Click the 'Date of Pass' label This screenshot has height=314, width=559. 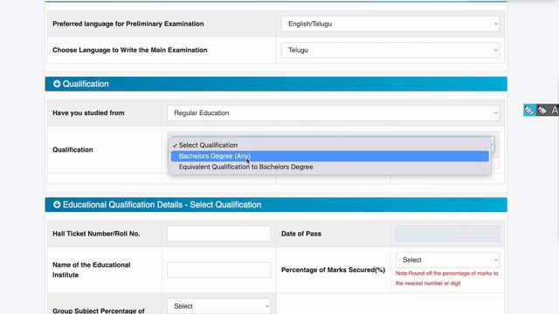point(301,234)
